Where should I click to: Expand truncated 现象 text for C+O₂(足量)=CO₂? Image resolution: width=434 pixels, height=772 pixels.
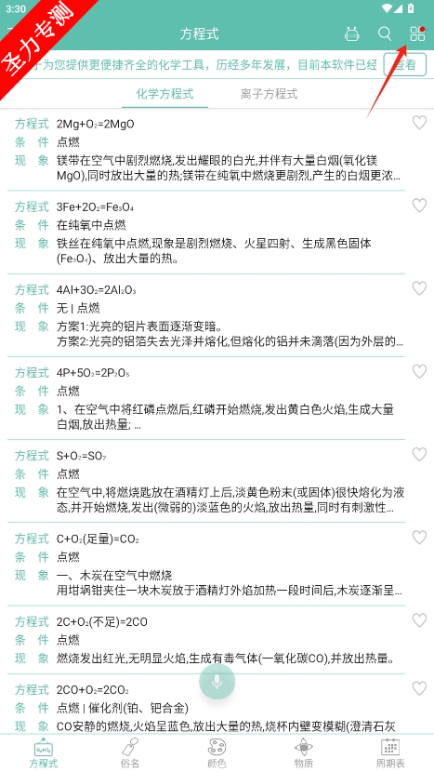229,582
